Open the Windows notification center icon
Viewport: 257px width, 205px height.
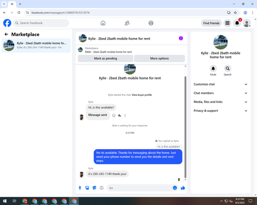pyautogui.click(x=250, y=201)
